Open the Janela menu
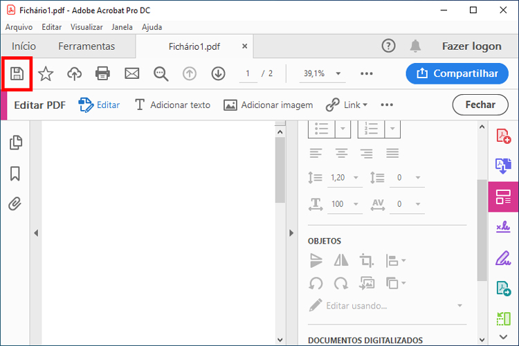 (122, 27)
